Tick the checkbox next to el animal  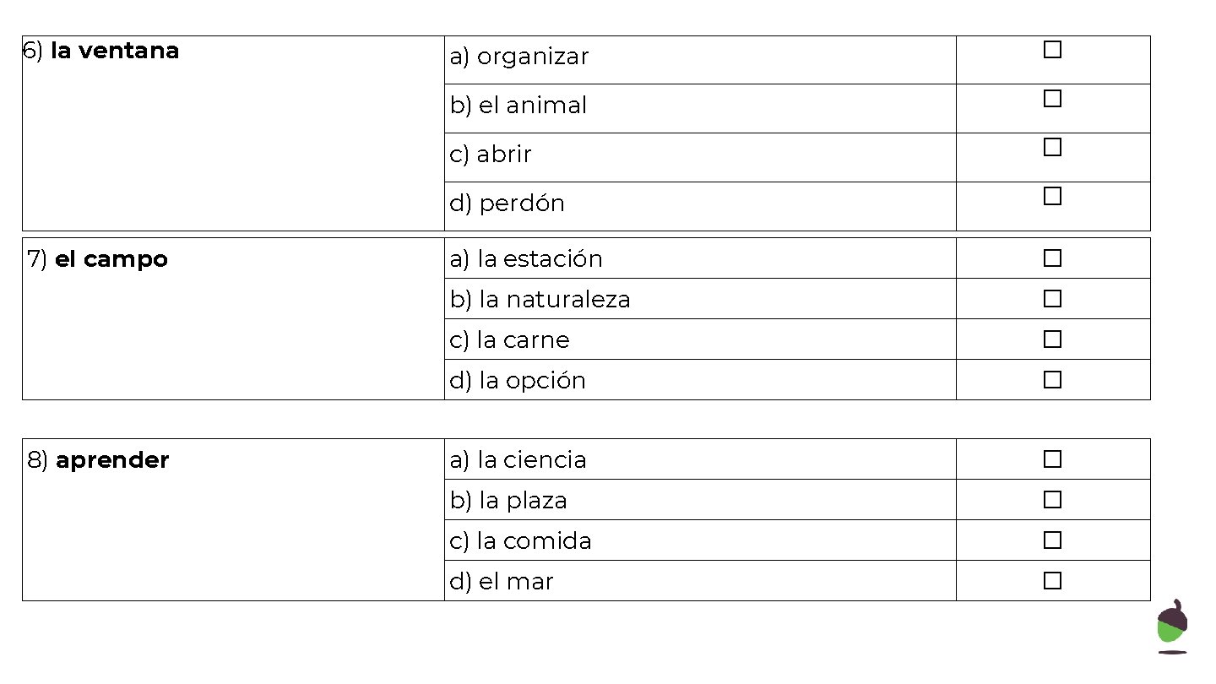pyautogui.click(x=1052, y=99)
